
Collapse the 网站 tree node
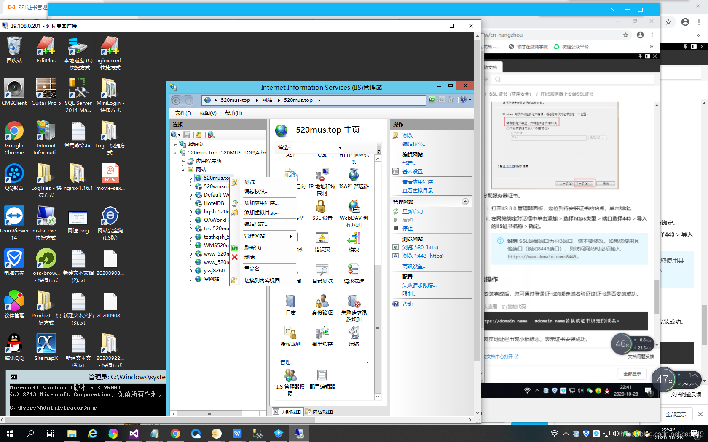183,170
